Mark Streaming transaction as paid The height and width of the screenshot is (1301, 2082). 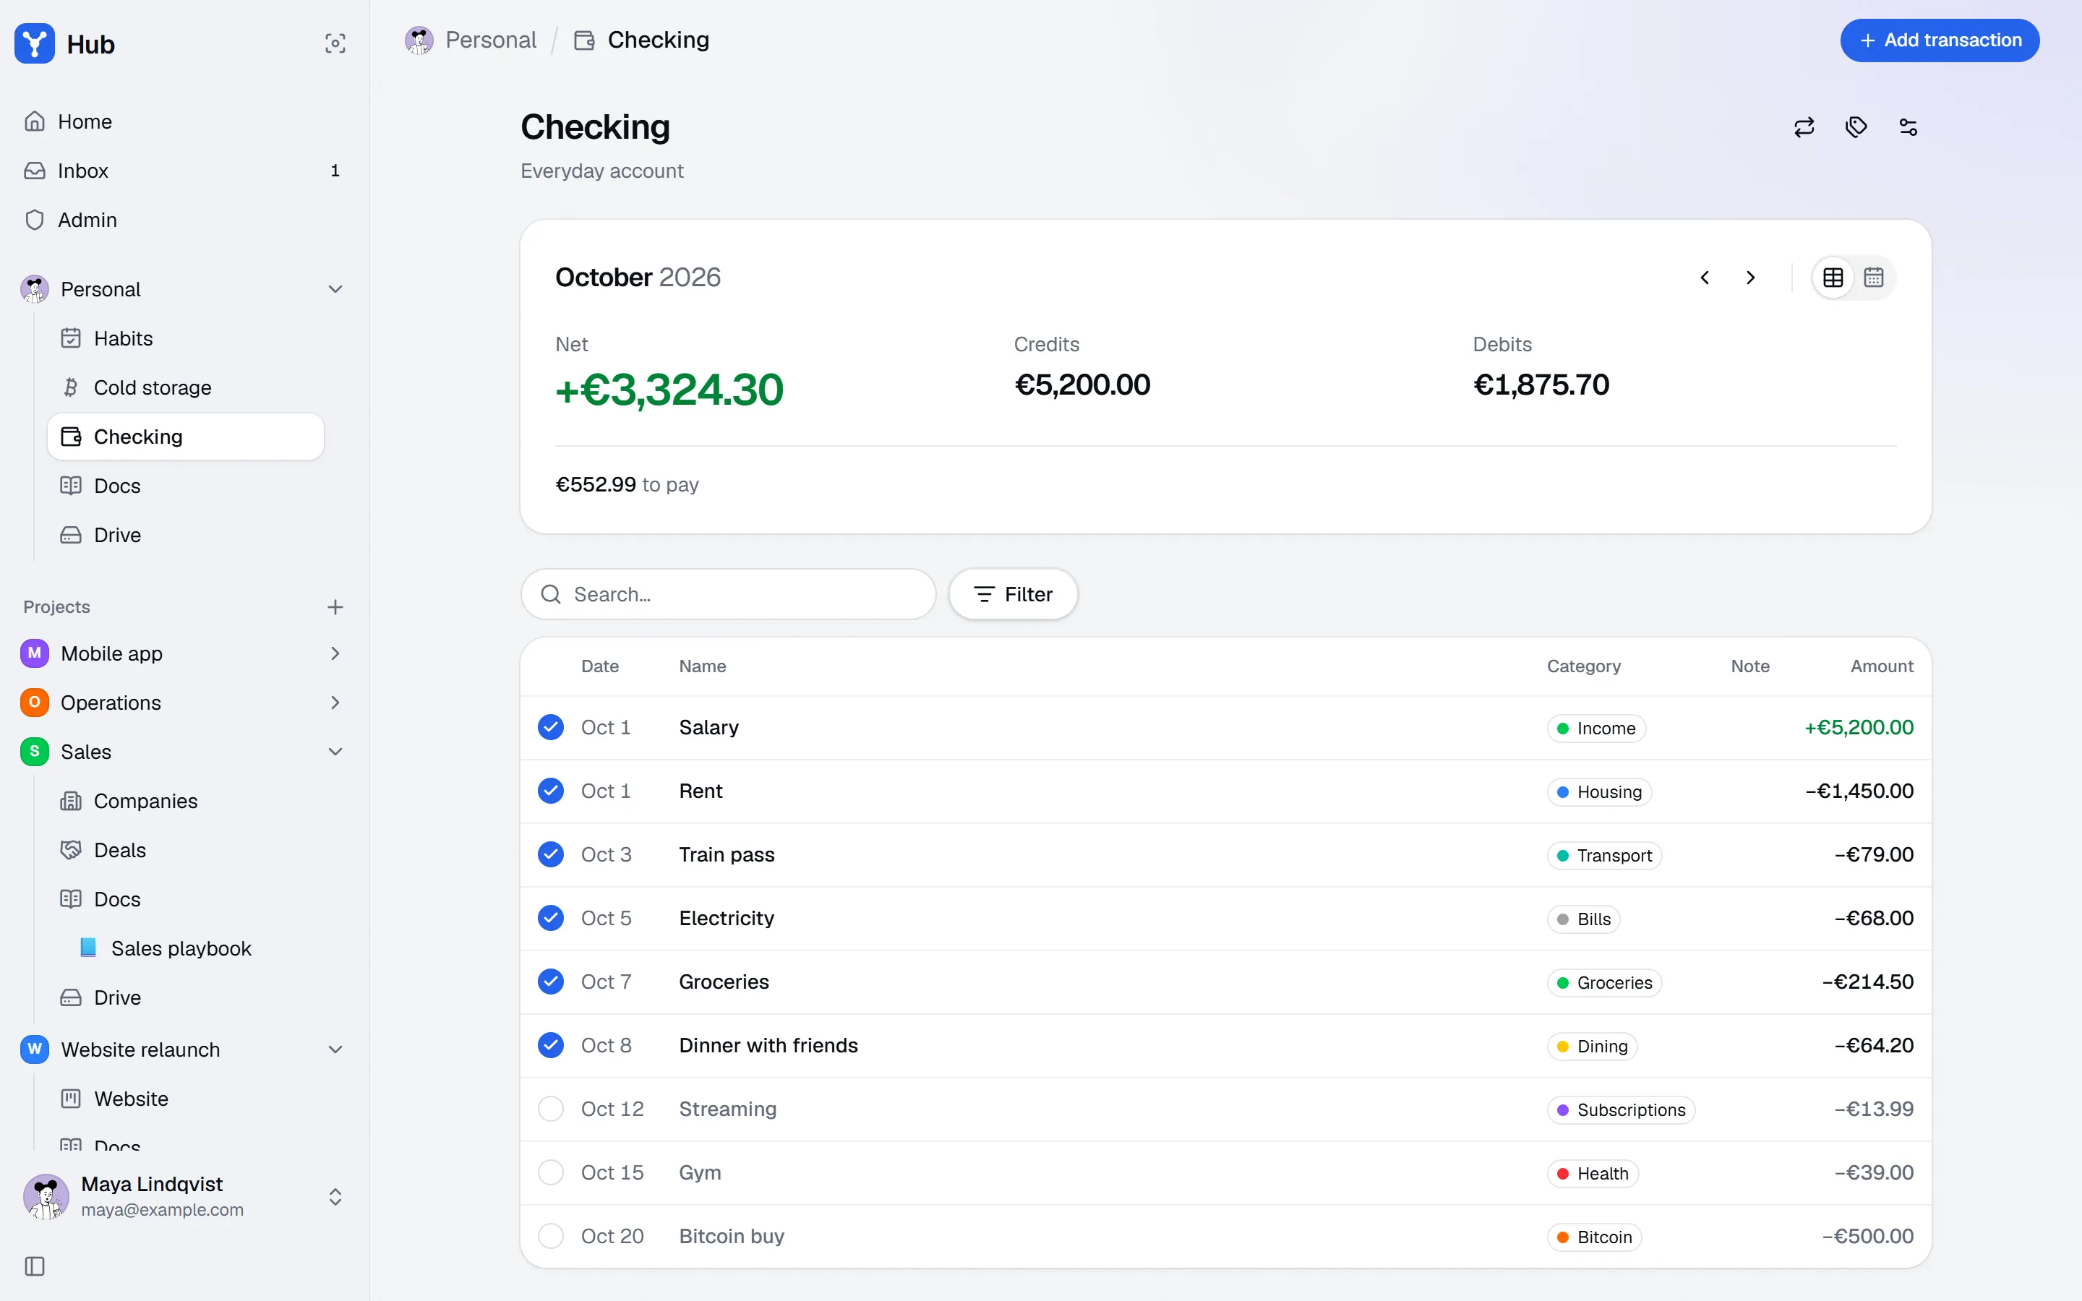pos(551,1109)
